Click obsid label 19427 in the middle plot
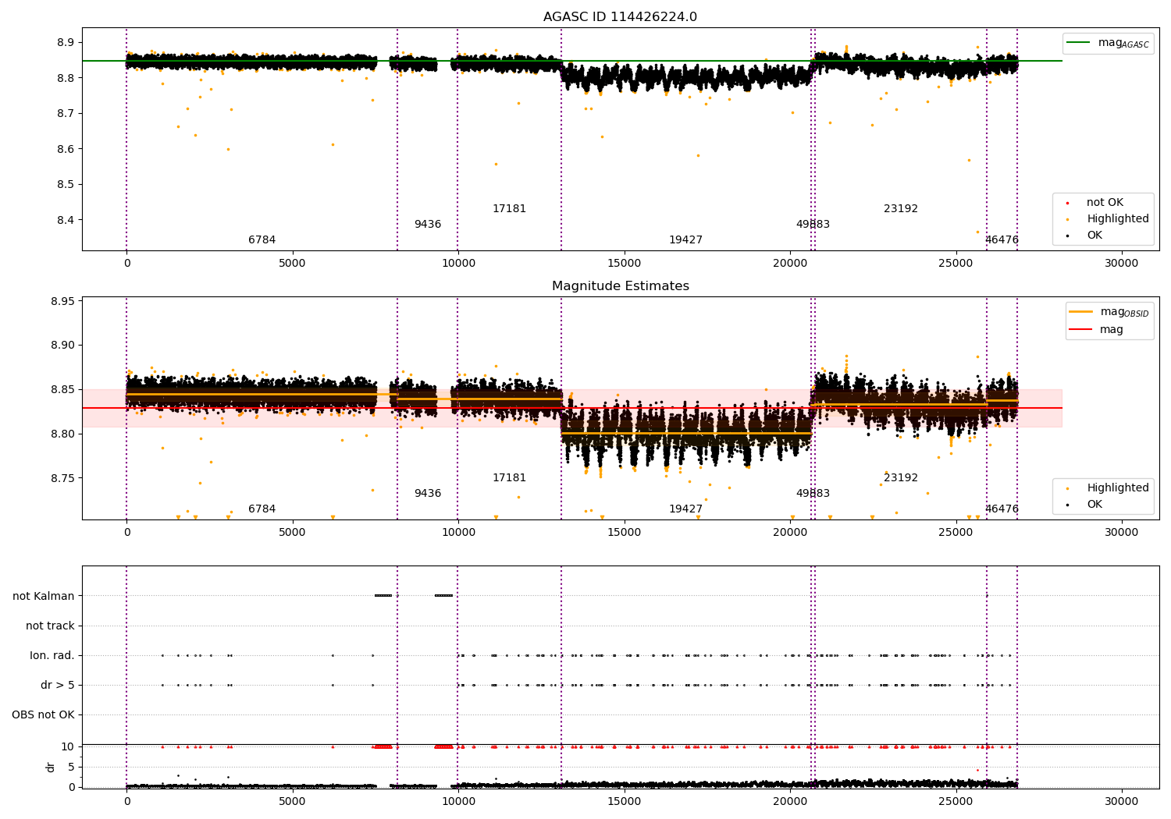Screen dimensions: 1171x819 pos(685,509)
